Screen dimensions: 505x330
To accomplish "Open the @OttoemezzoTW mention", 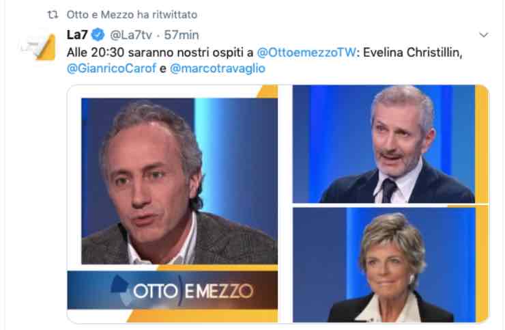I will 306,52.
